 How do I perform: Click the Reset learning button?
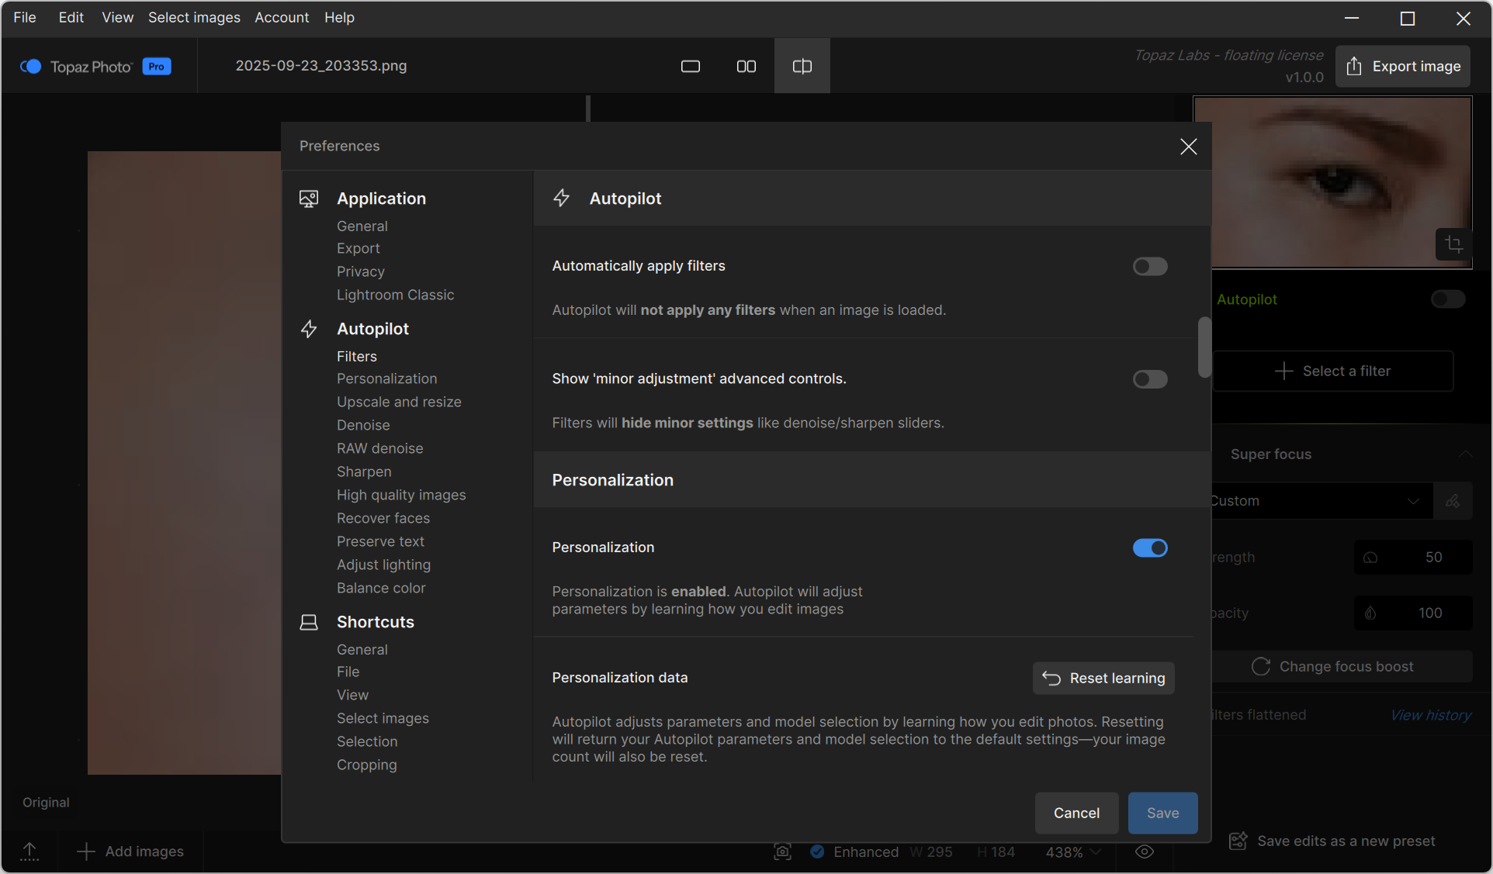tap(1103, 679)
